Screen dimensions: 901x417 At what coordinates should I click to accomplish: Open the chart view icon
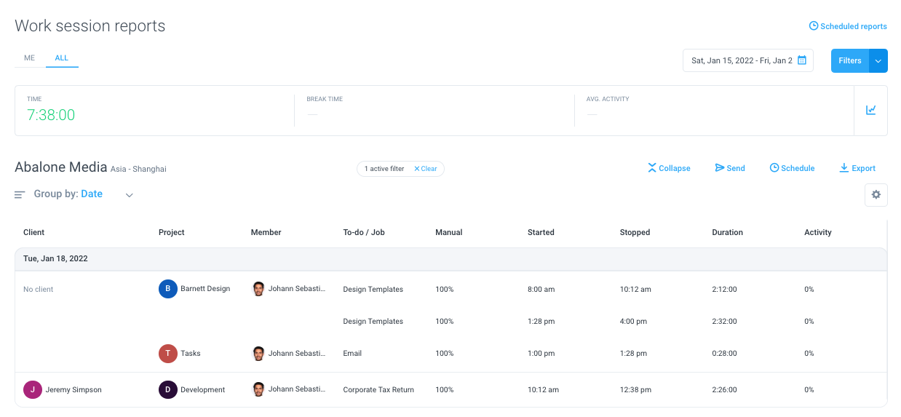click(870, 110)
